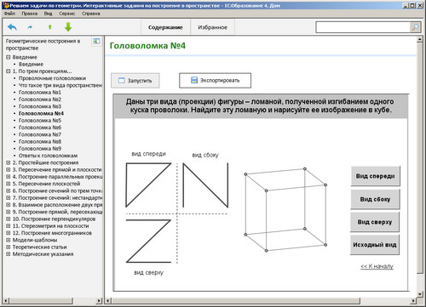
Task: Select Головоломка №9 in the tree
Action: click(x=40, y=149)
